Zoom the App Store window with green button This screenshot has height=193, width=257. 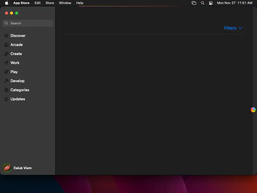point(17,13)
